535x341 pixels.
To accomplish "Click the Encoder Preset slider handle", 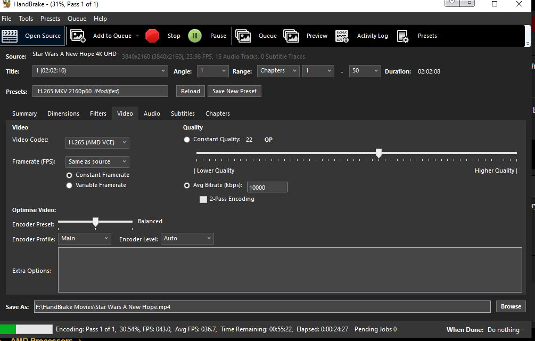I will tap(95, 222).
